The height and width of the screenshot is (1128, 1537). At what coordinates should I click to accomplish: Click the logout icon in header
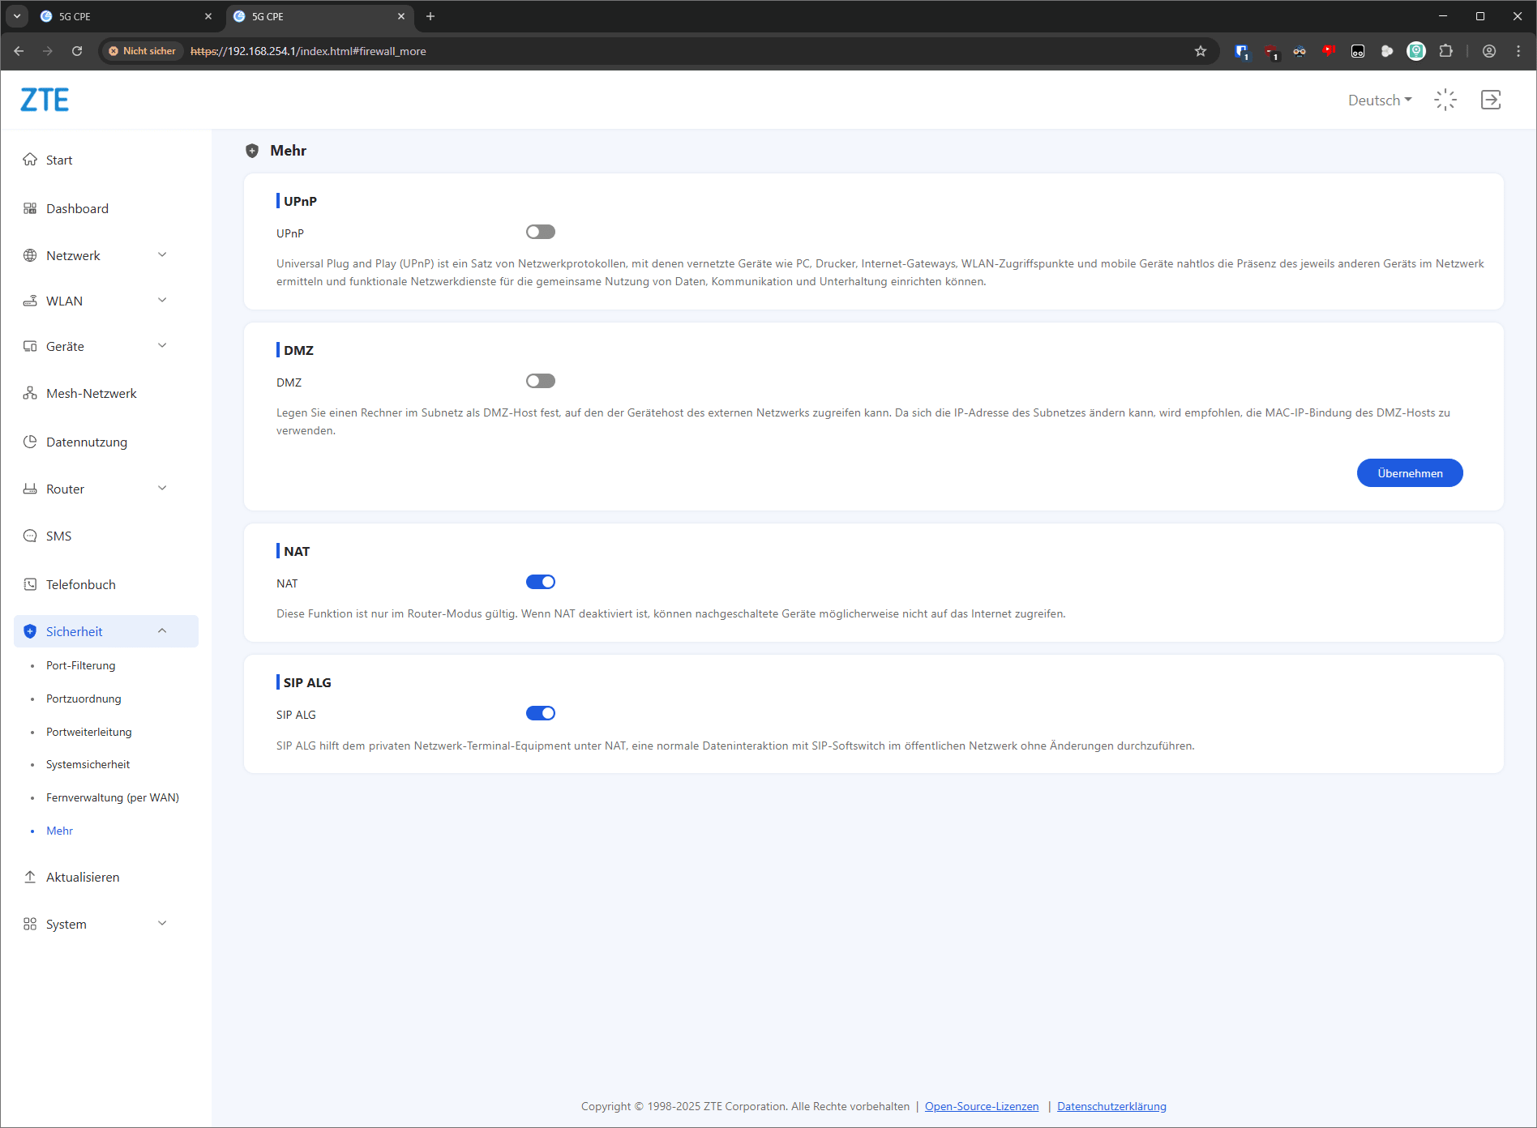coord(1490,100)
